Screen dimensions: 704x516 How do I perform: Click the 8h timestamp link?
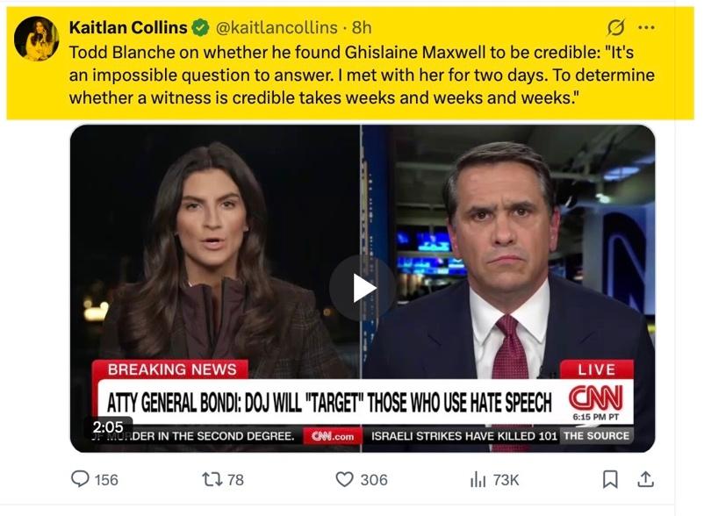pyautogui.click(x=362, y=27)
